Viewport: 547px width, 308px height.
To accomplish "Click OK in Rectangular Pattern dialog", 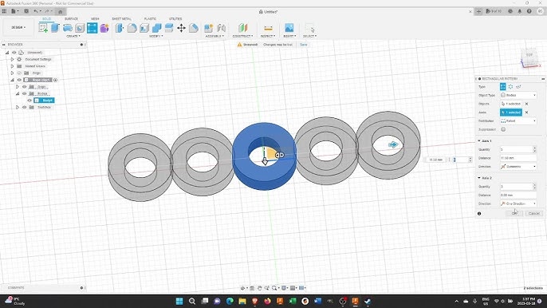I will [514, 213].
